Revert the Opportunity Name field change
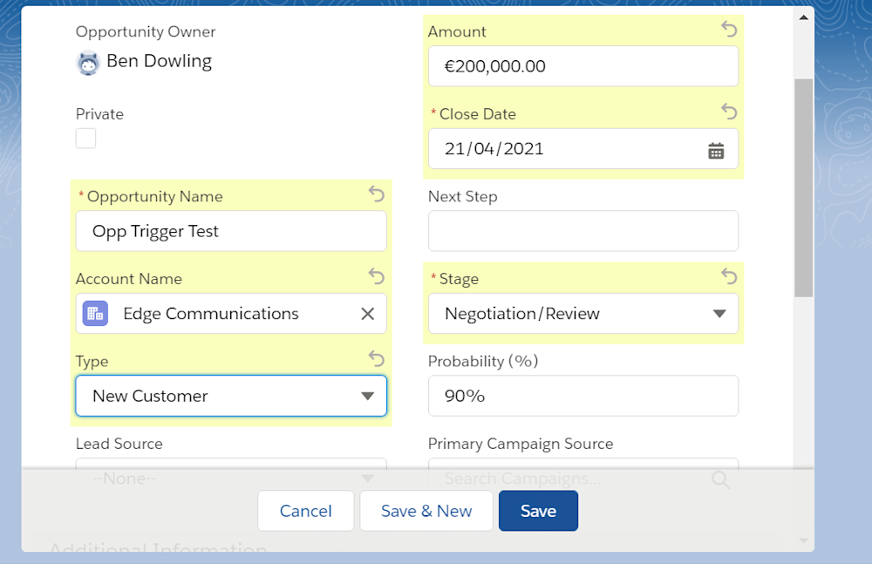The image size is (872, 564). tap(376, 194)
